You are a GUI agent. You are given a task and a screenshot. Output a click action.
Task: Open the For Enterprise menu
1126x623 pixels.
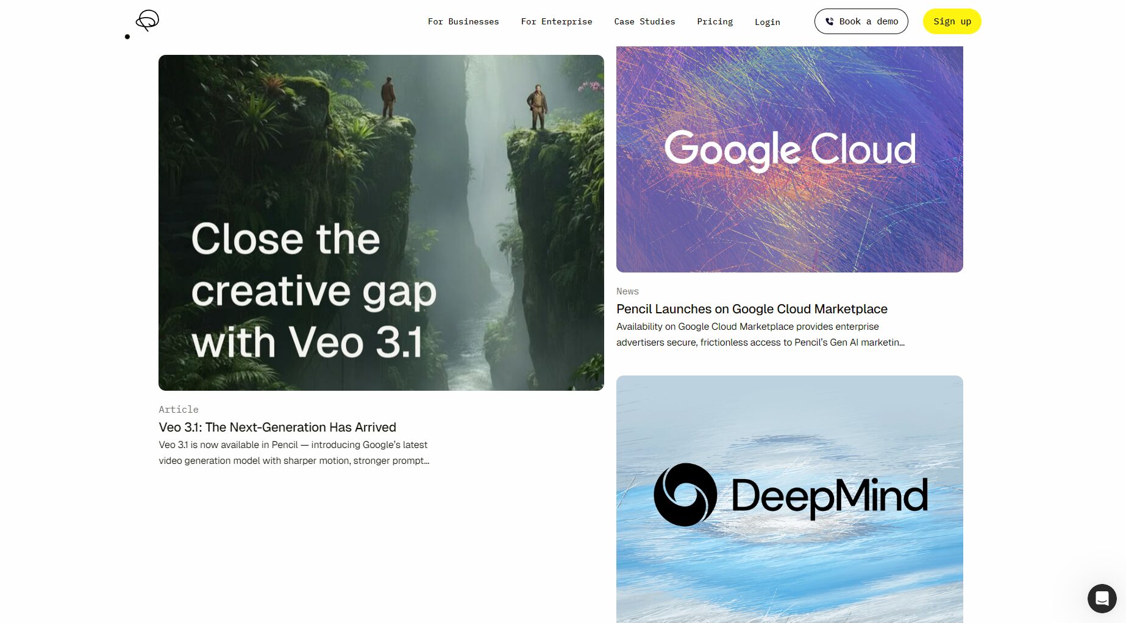[x=557, y=21]
